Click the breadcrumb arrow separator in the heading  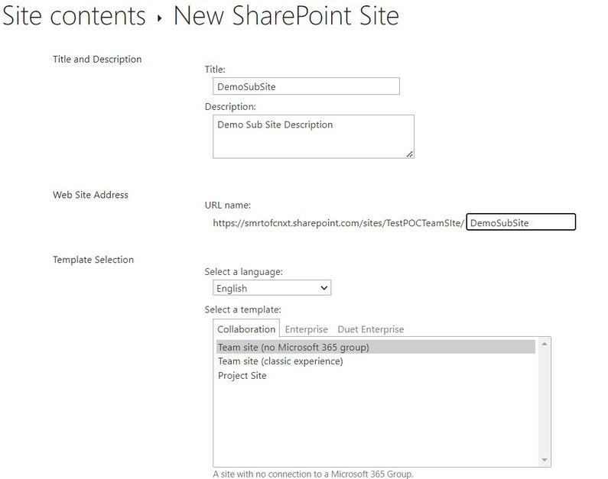click(160, 18)
